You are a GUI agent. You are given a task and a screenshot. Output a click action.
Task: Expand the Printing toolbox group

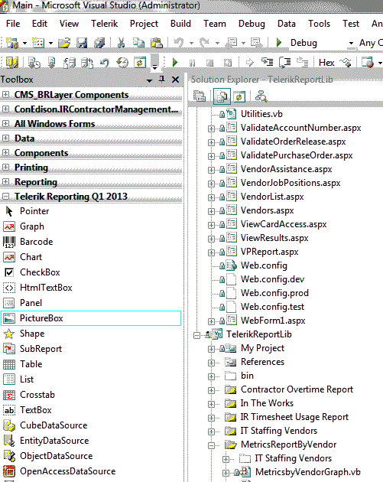(5, 168)
